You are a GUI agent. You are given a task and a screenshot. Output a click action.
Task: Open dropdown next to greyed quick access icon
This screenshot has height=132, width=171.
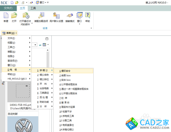coord(27,2)
